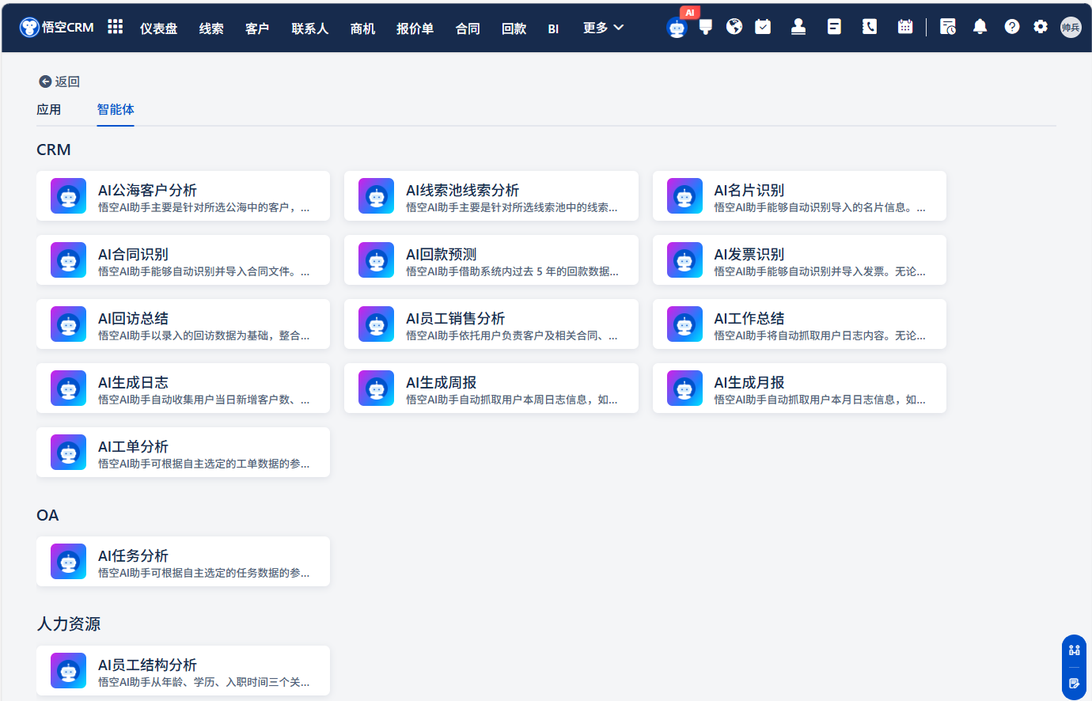
Task: Open settings gear icon
Action: (x=1041, y=27)
